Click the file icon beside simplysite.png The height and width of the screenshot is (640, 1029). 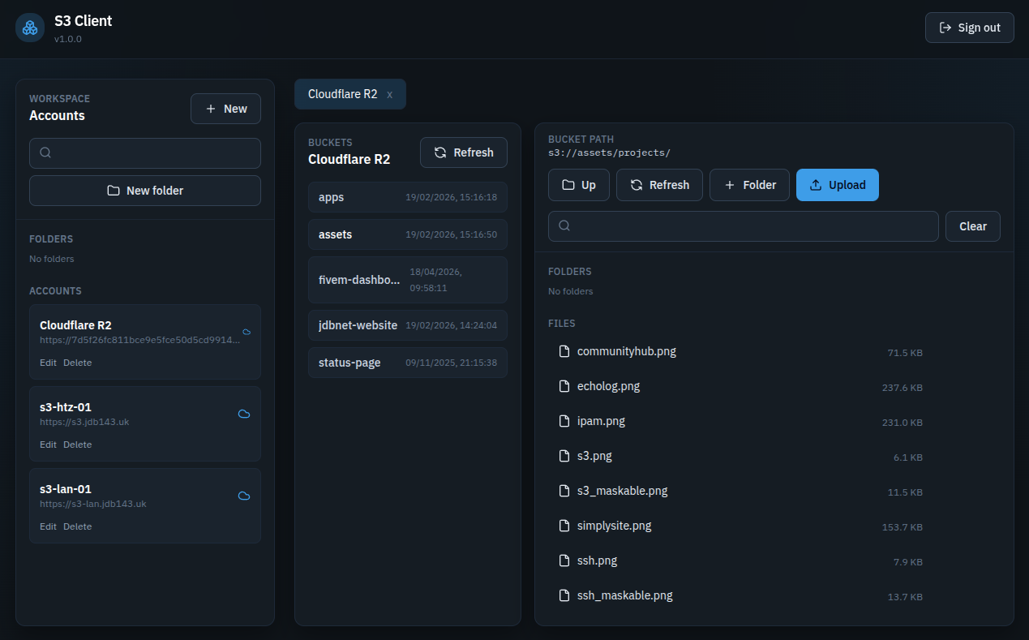[x=564, y=526]
